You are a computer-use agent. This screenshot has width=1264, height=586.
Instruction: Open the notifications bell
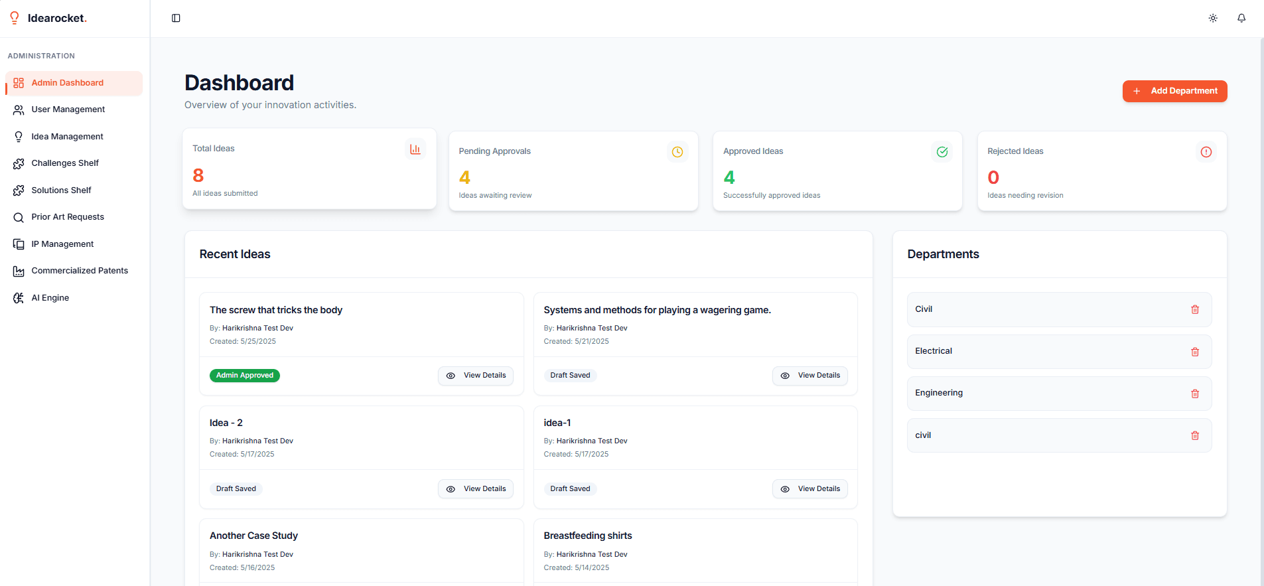(x=1241, y=18)
